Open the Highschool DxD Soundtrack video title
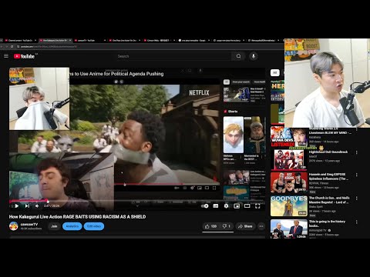The width and height of the screenshot is (370, 277). coord(328,152)
